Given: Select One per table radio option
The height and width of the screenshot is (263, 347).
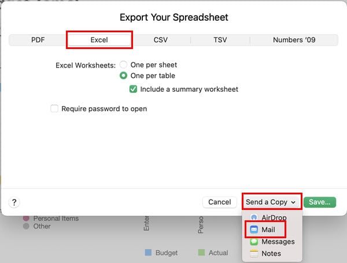Looking at the screenshot, I should 123,76.
